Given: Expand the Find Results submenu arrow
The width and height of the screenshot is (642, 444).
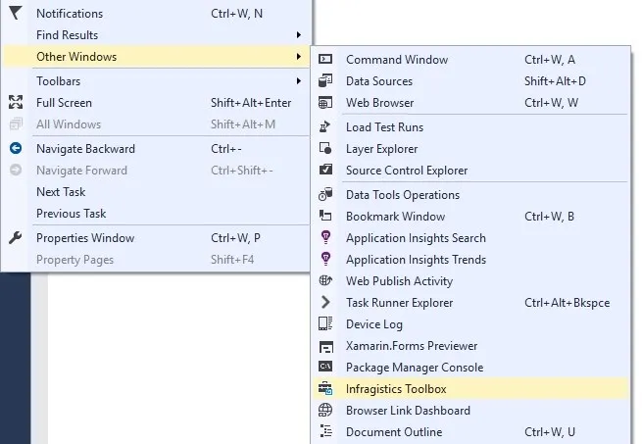Looking at the screenshot, I should click(298, 35).
